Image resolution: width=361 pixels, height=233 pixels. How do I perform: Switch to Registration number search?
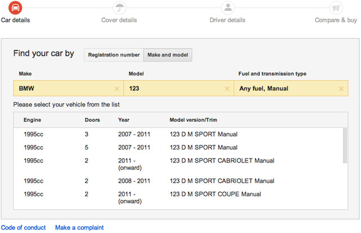coord(113,55)
